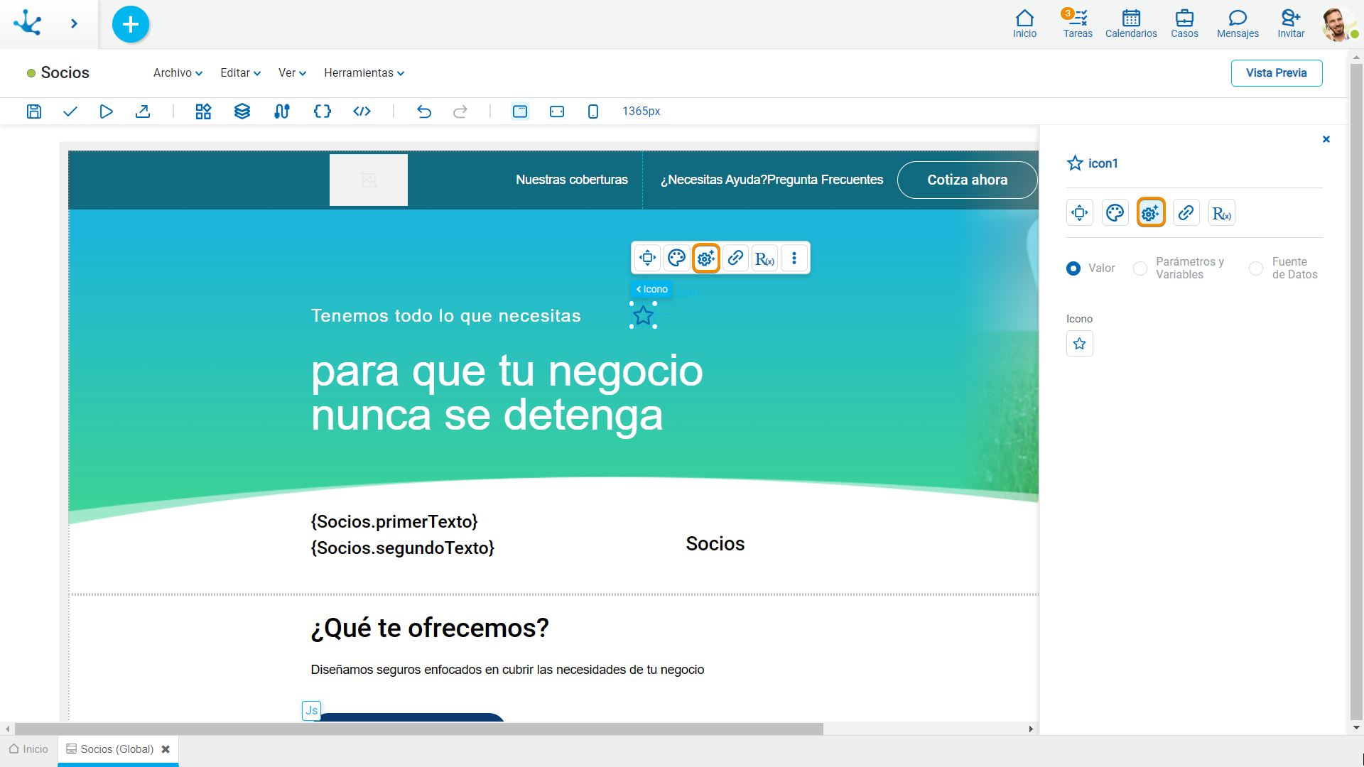Viewport: 1364px width, 767px height.
Task: Select Fuente de Datos radio option
Action: click(x=1256, y=268)
